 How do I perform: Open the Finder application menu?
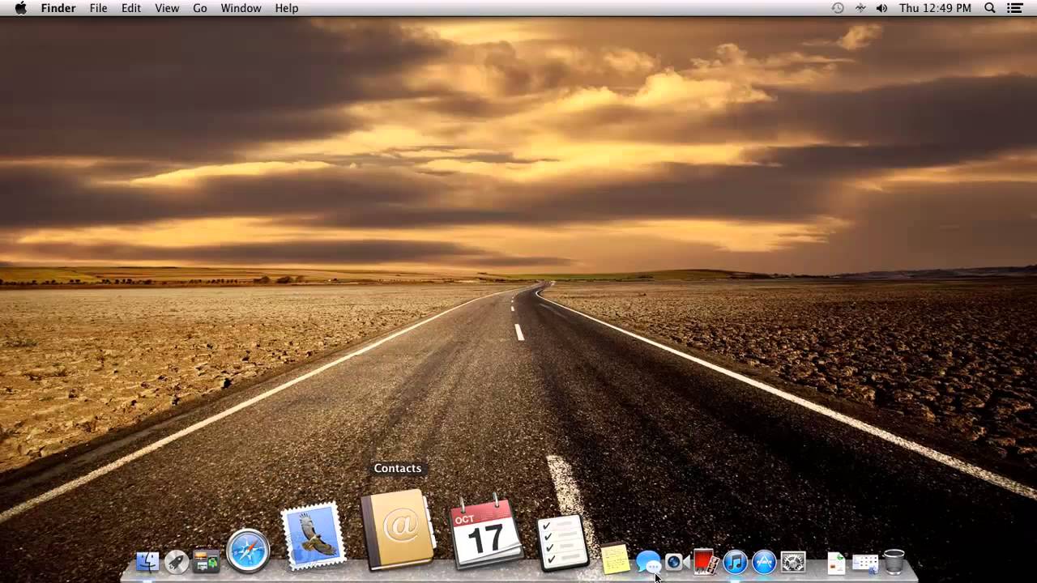pos(58,8)
